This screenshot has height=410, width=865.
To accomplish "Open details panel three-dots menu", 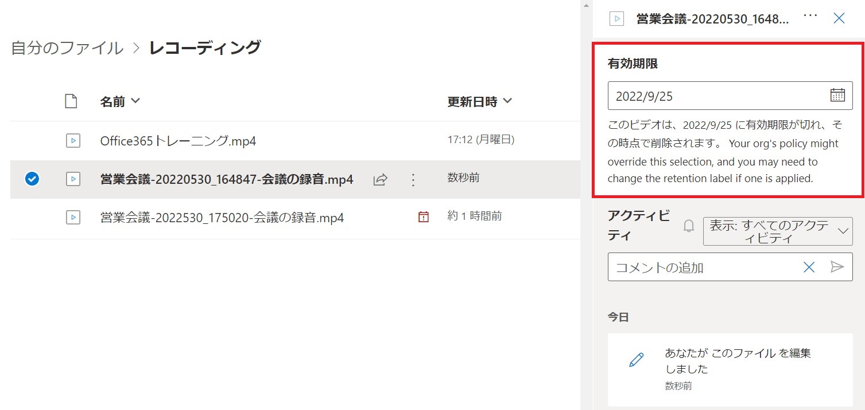I will (810, 17).
